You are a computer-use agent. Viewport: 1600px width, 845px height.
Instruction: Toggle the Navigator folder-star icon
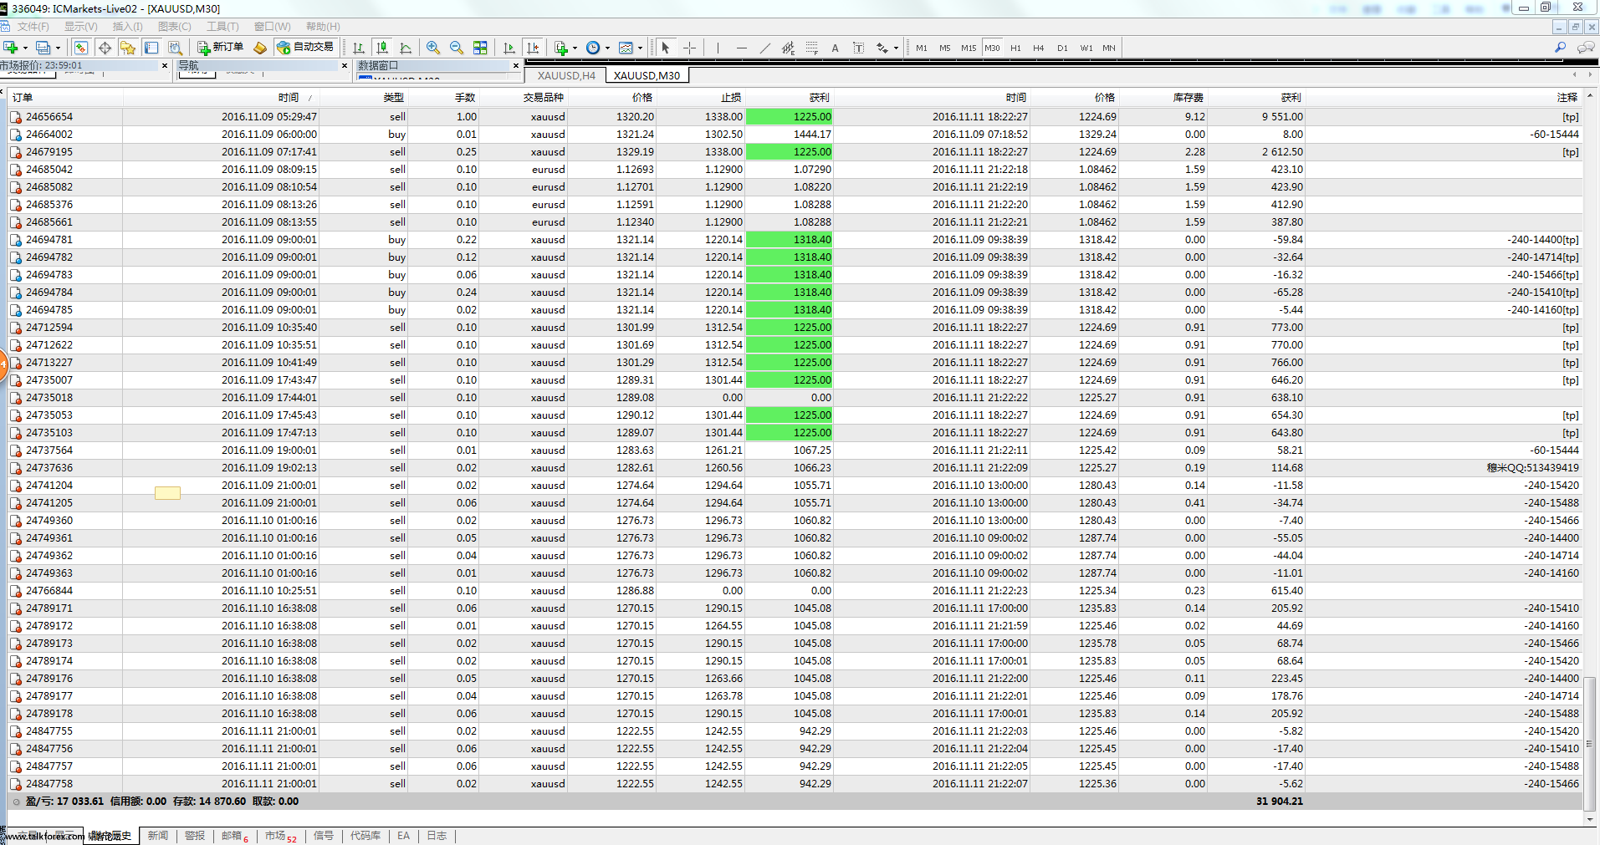(x=128, y=48)
